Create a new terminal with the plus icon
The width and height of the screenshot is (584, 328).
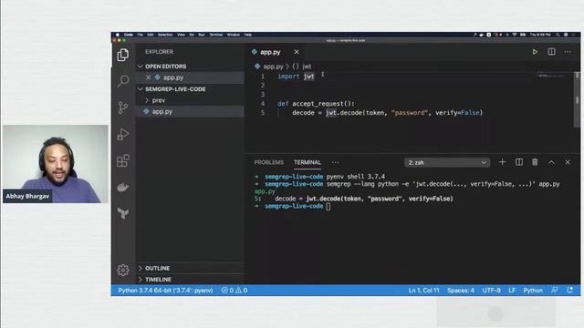point(503,162)
